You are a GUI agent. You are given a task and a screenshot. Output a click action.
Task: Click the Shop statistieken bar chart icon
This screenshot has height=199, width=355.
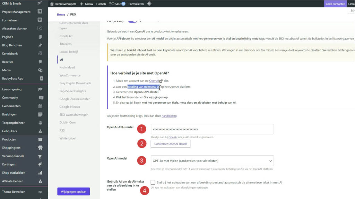coord(40,173)
